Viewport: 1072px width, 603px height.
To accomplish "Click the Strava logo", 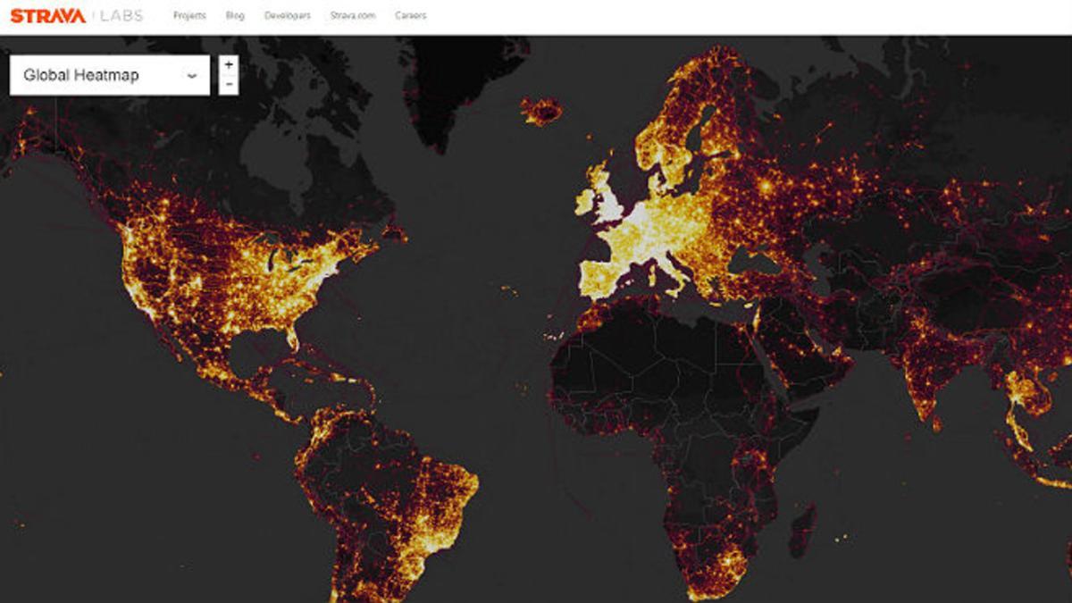I will 48,16.
